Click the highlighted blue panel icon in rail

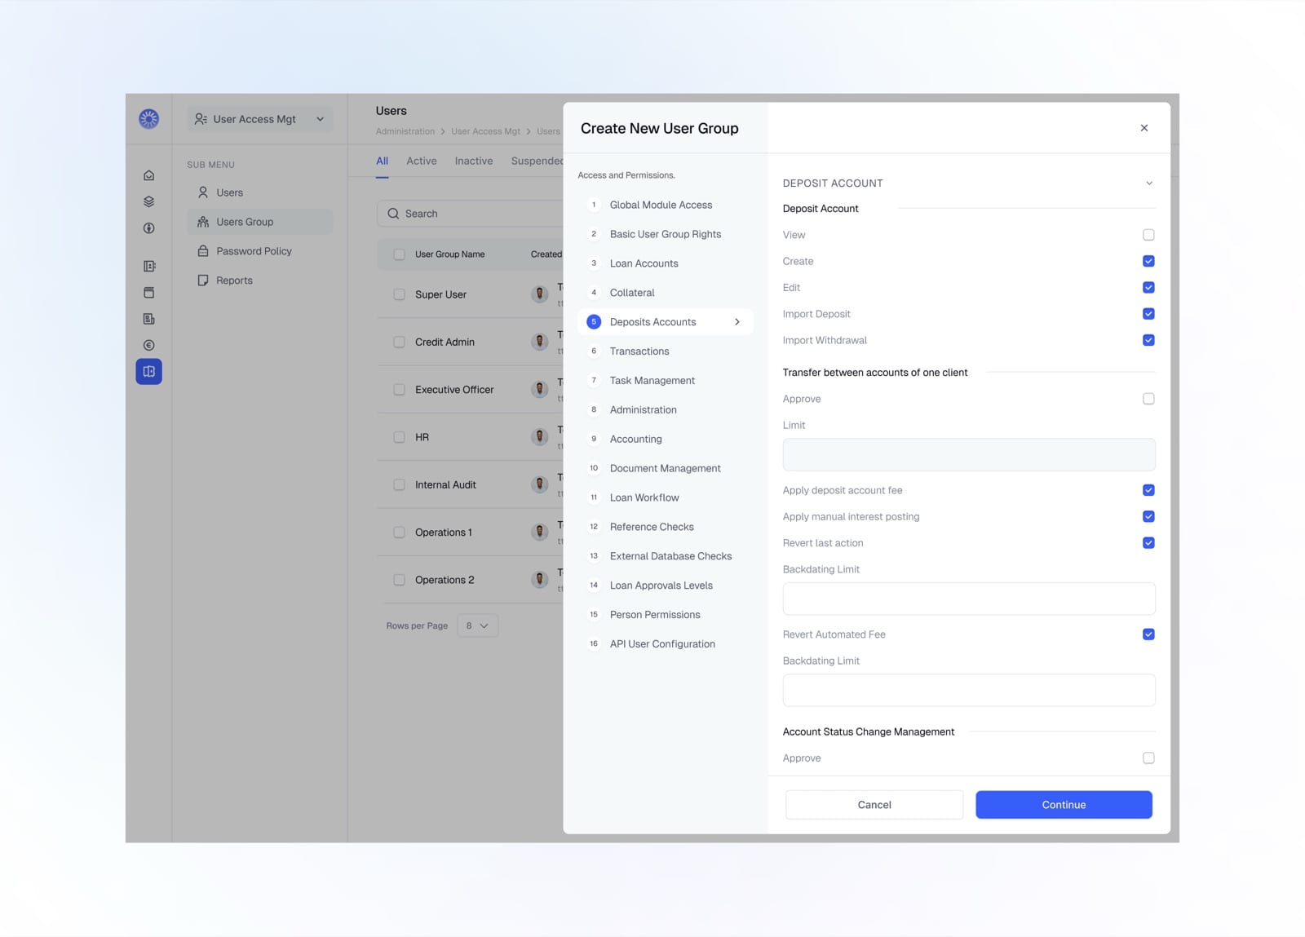pyautogui.click(x=148, y=372)
